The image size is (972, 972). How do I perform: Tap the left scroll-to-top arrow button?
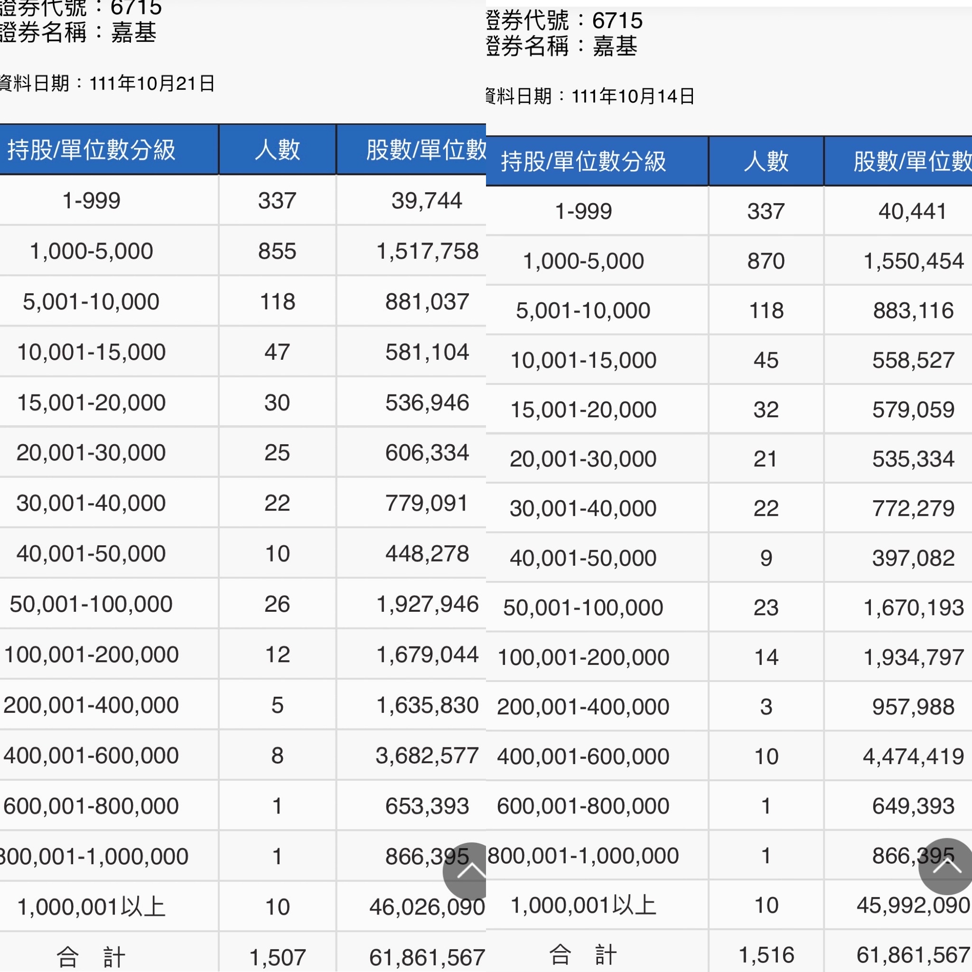click(x=466, y=871)
